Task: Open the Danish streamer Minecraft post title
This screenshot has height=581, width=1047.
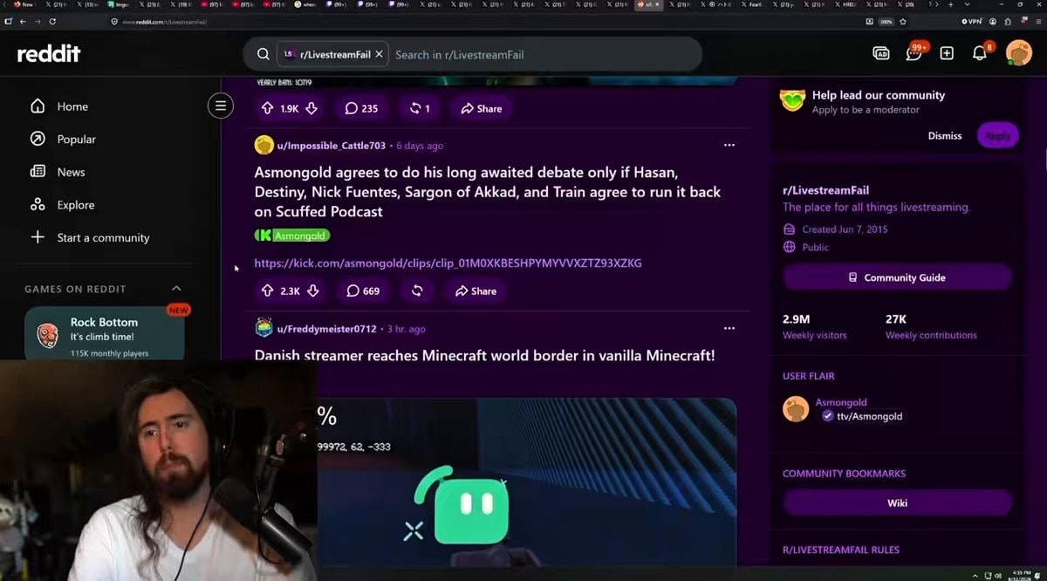Action: click(485, 356)
